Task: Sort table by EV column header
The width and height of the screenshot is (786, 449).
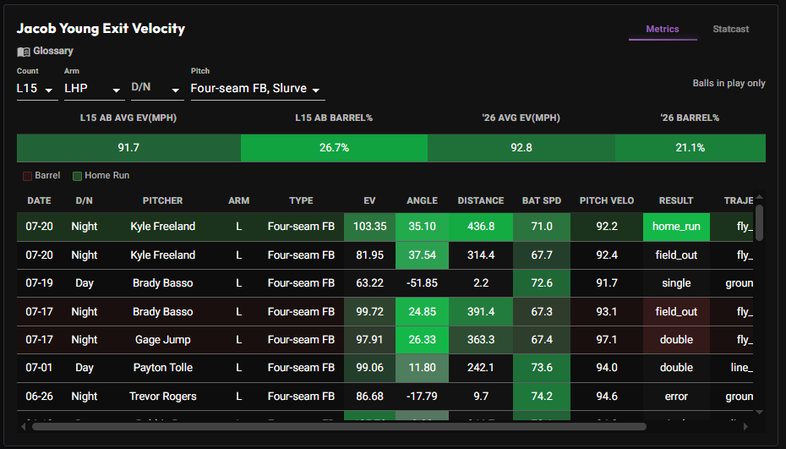Action: pyautogui.click(x=369, y=200)
